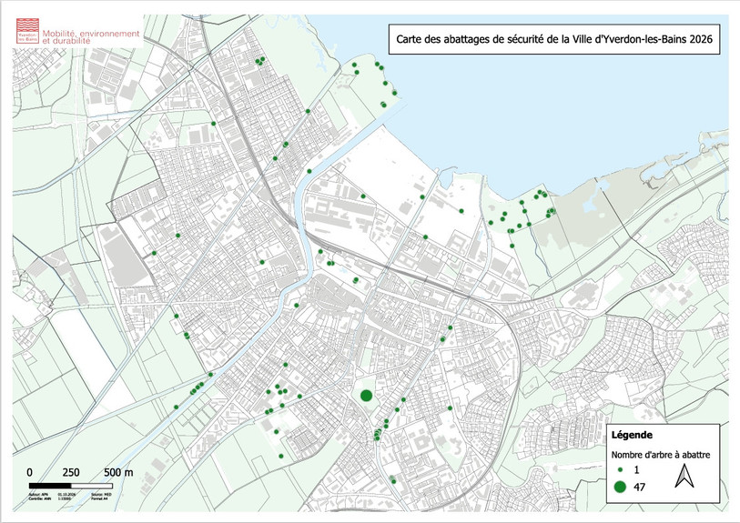
Task: Click the "Source: MED" metadata text
Action: [x=101, y=495]
